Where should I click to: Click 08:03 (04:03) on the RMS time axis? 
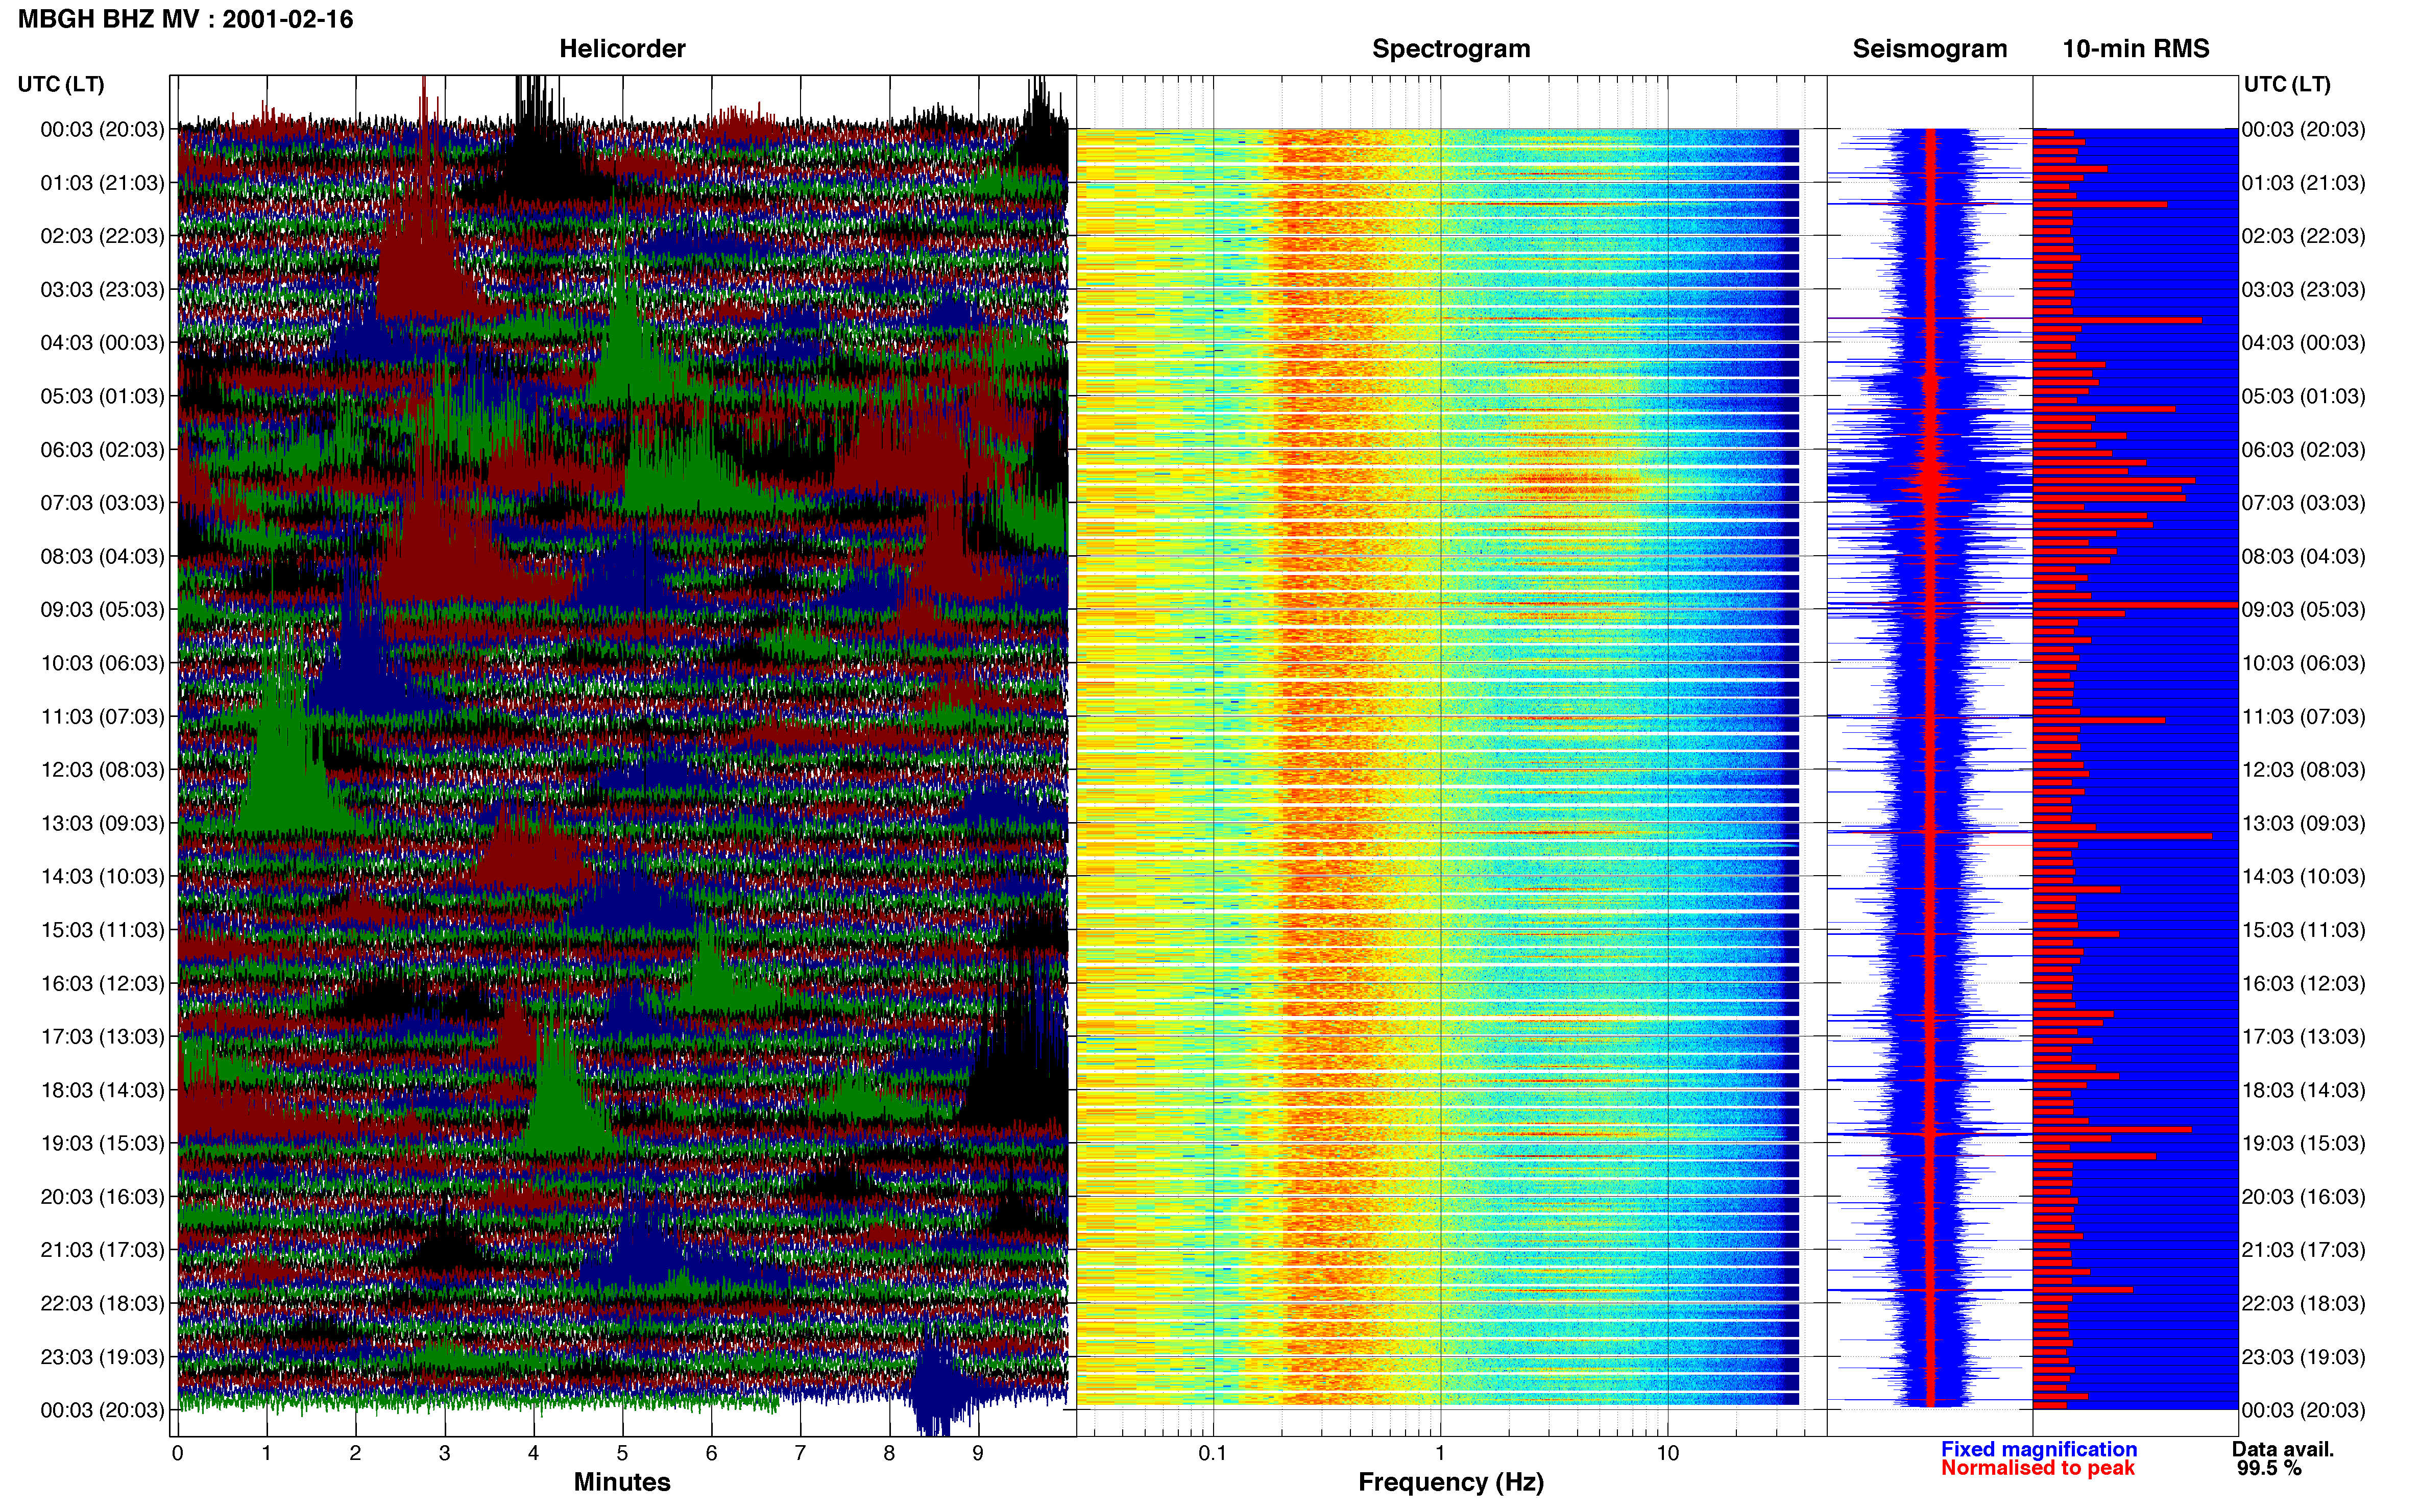point(2304,557)
